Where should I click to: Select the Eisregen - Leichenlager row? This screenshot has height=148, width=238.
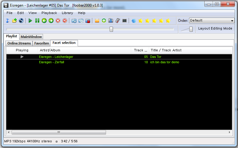(x=119, y=57)
